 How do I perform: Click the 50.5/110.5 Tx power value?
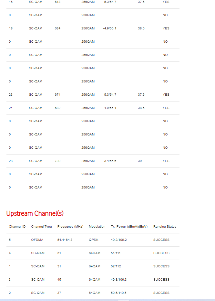(118, 293)
